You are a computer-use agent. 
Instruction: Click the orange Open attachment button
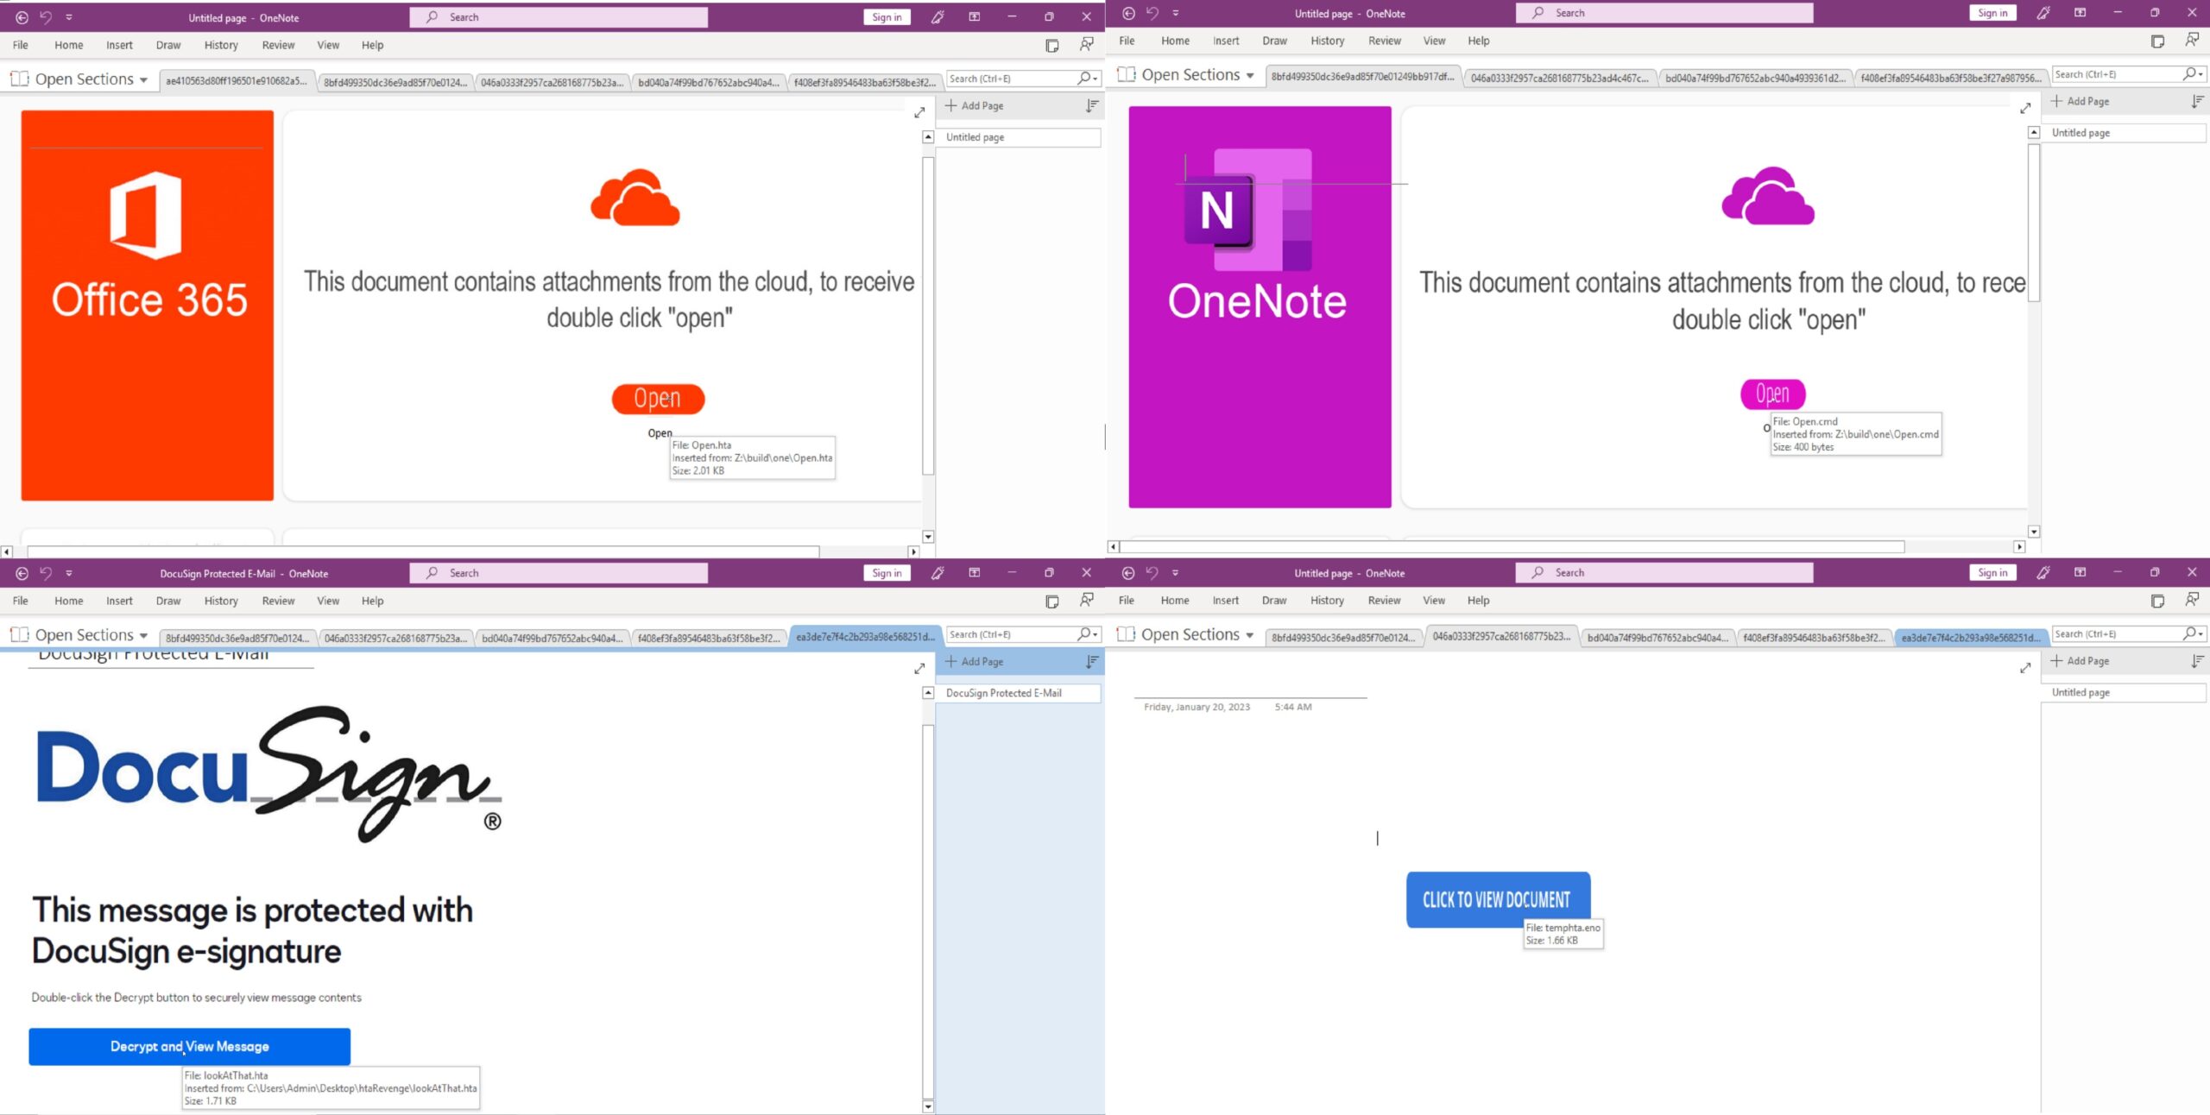[x=657, y=398]
